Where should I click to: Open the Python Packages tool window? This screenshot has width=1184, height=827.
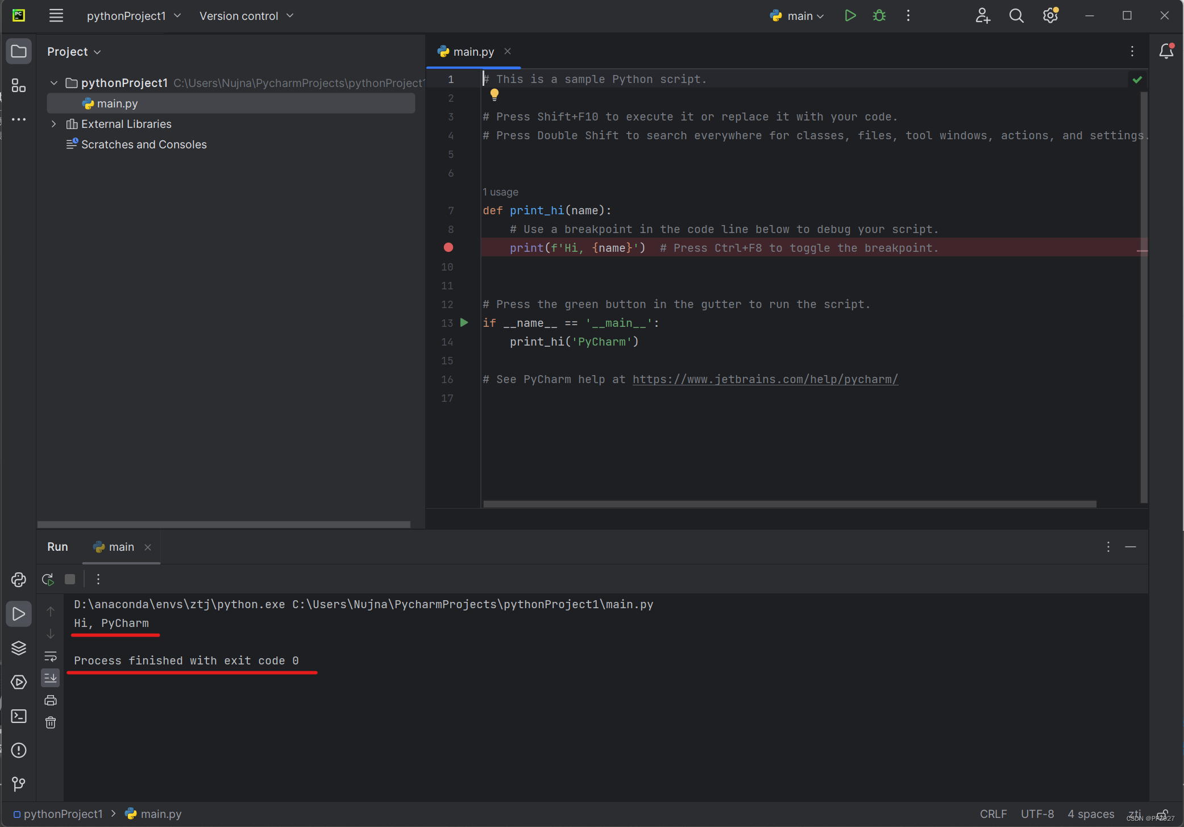pyautogui.click(x=19, y=648)
